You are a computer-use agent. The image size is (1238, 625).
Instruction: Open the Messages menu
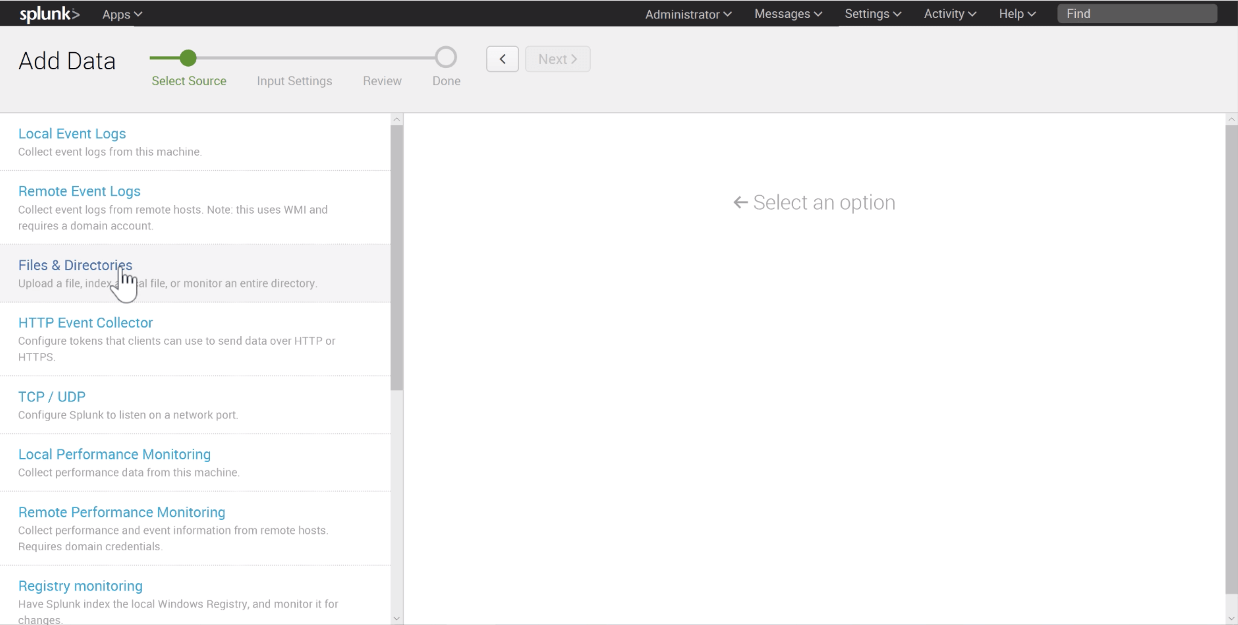788,14
